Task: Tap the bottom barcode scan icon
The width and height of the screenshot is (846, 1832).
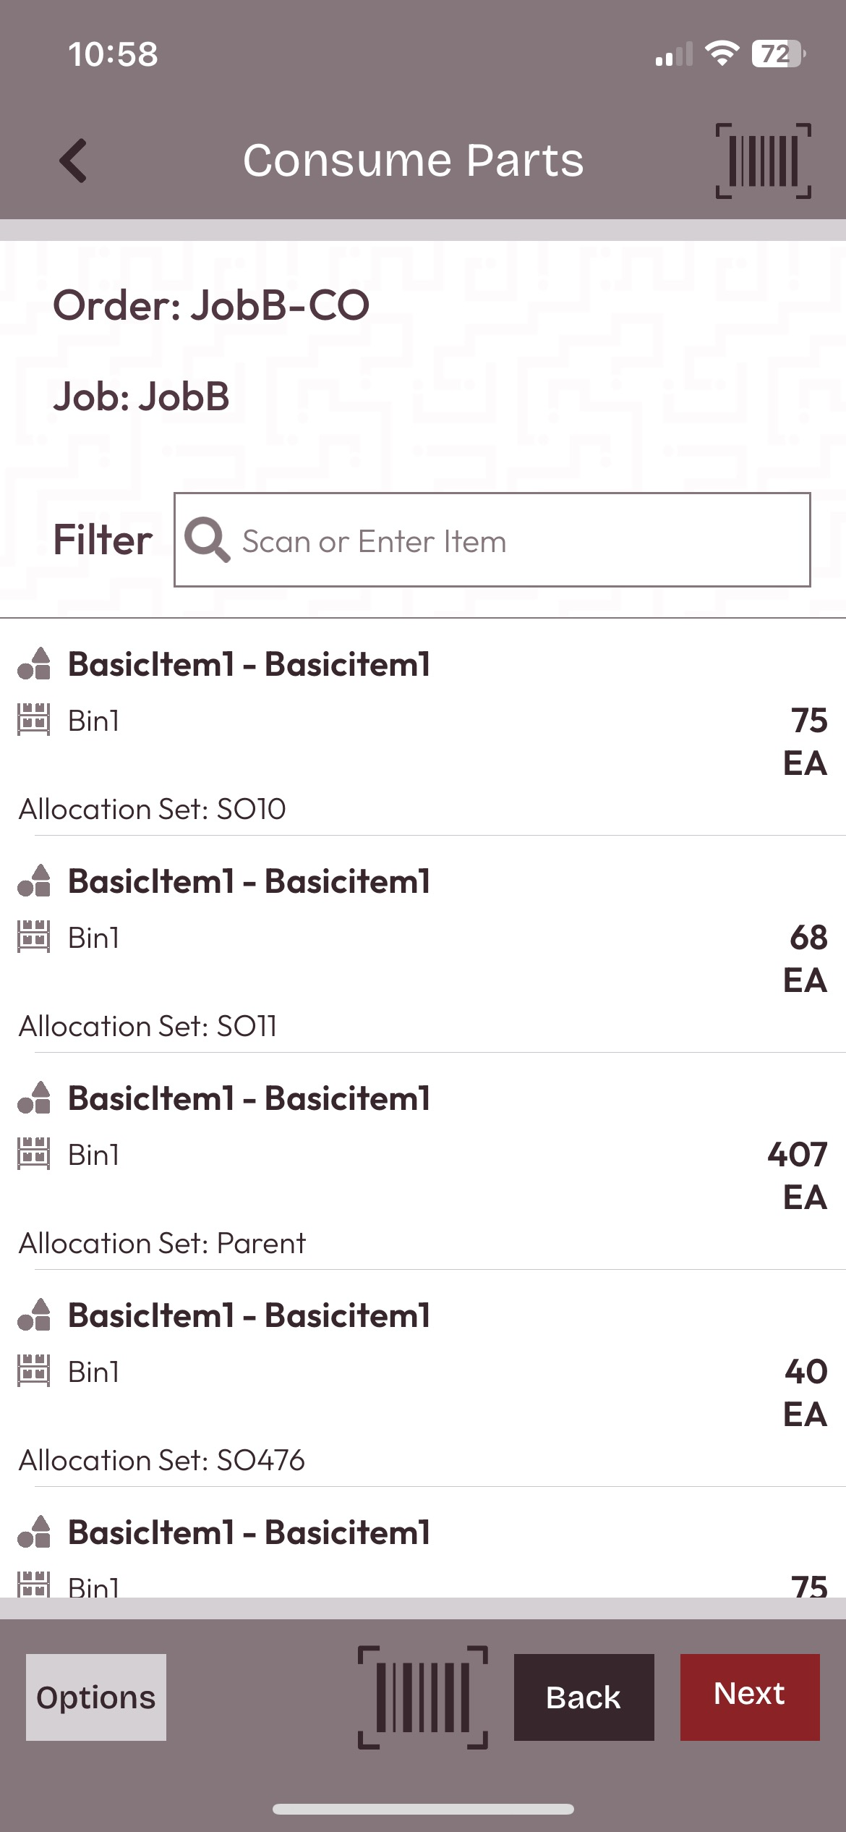Action: tap(423, 1697)
